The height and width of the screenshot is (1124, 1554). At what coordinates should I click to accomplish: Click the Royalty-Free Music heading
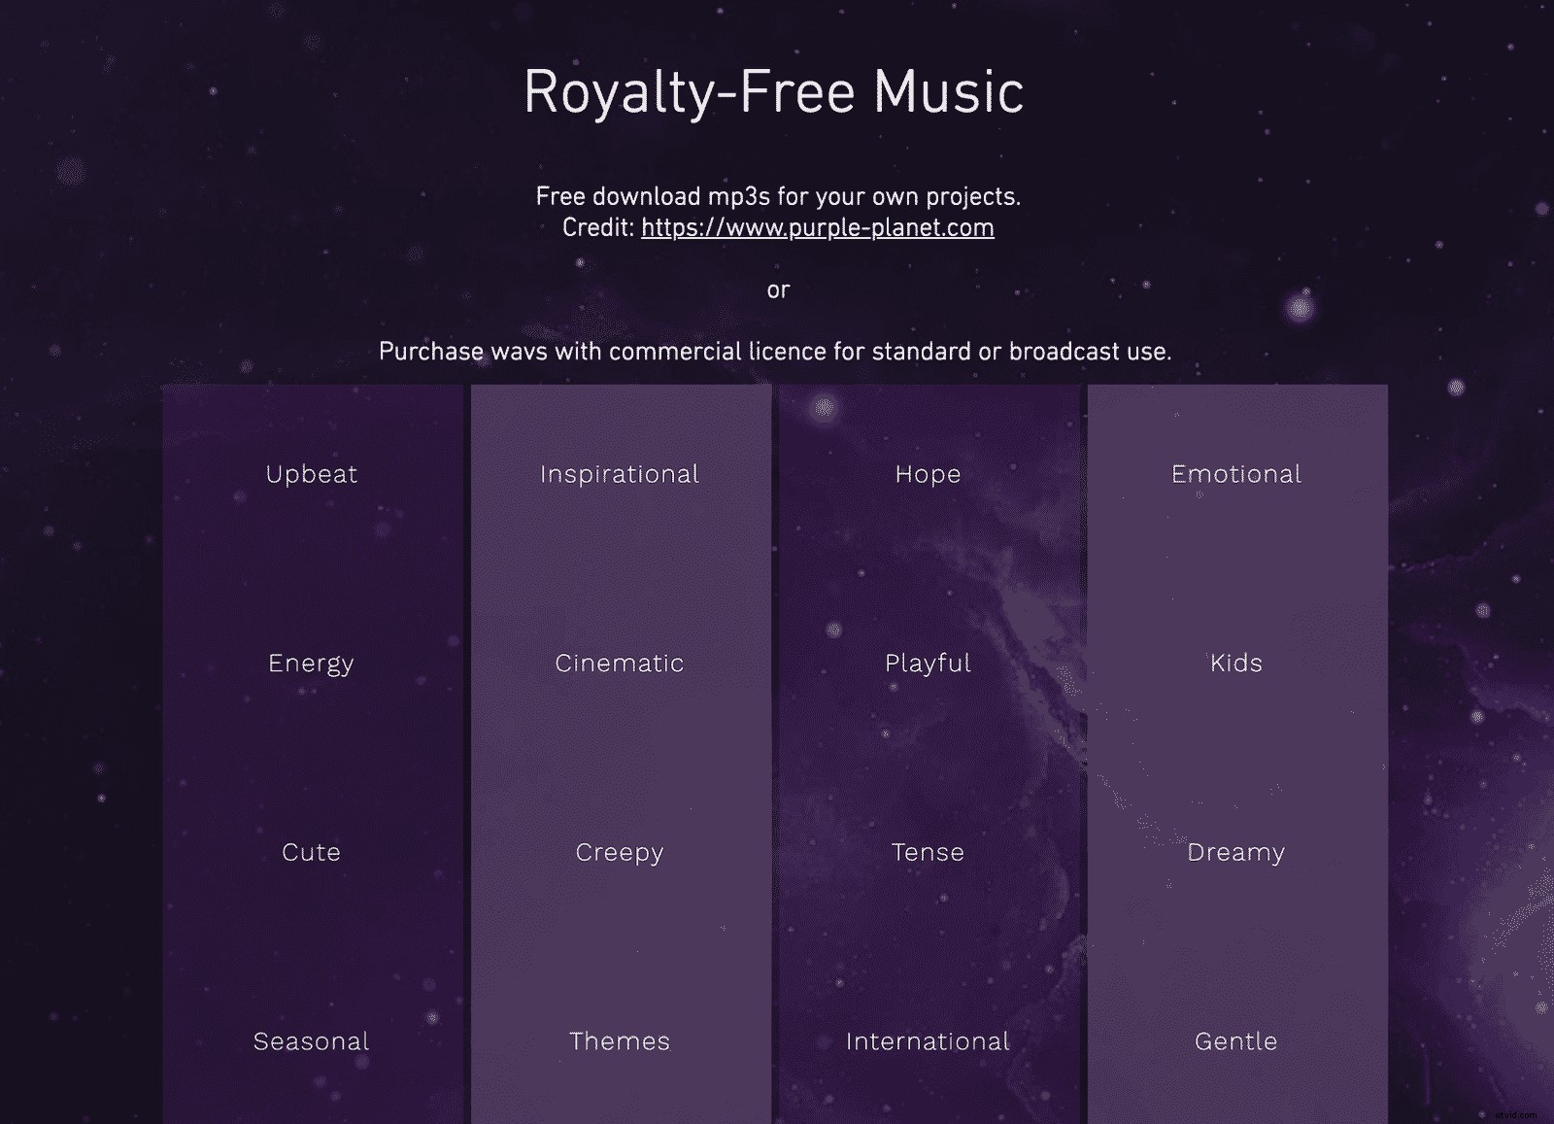[x=775, y=90]
